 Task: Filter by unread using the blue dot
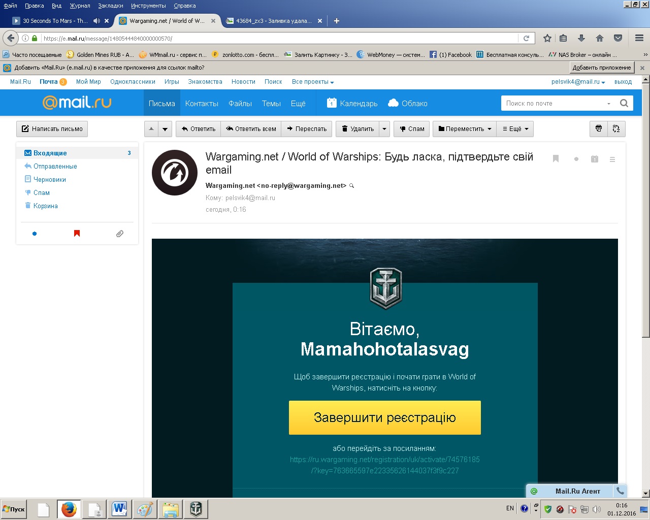[x=35, y=234]
